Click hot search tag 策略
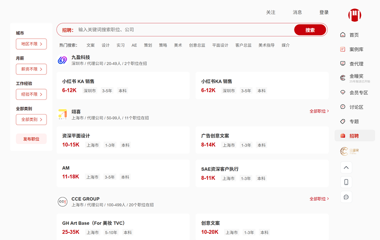Image resolution: width=380 pixels, height=240 pixels. (163, 45)
